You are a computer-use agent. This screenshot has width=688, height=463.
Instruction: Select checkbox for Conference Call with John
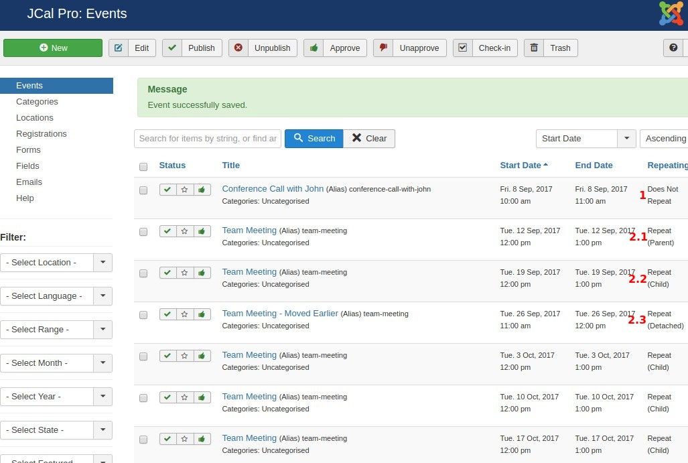coord(143,190)
